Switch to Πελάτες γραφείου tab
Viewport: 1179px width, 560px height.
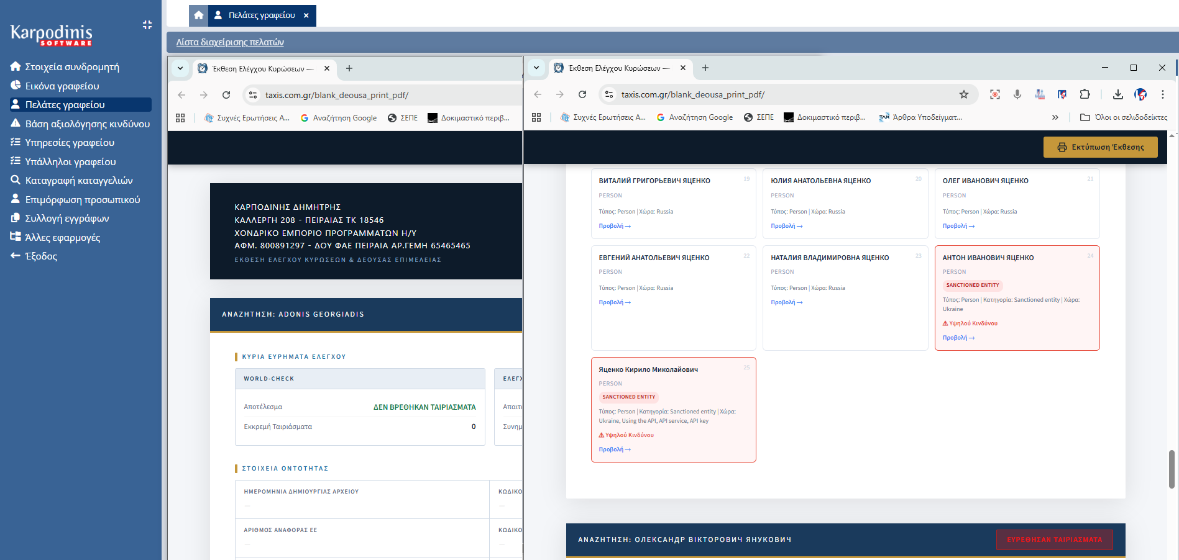(x=261, y=16)
